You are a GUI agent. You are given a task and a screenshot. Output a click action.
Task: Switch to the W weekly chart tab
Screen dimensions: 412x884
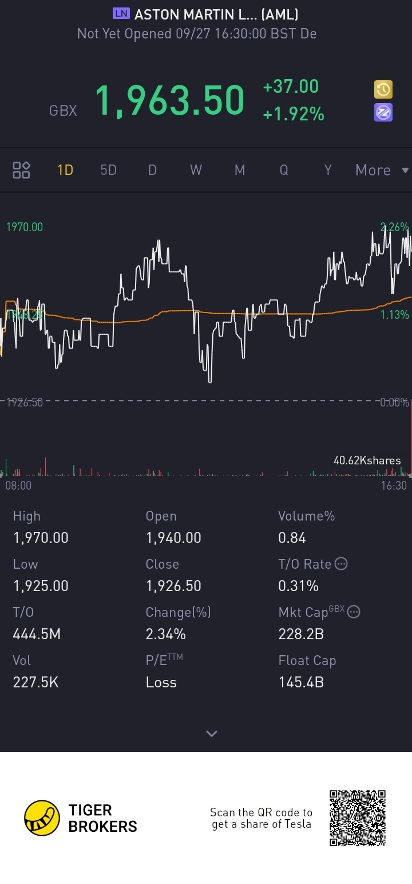pyautogui.click(x=196, y=170)
